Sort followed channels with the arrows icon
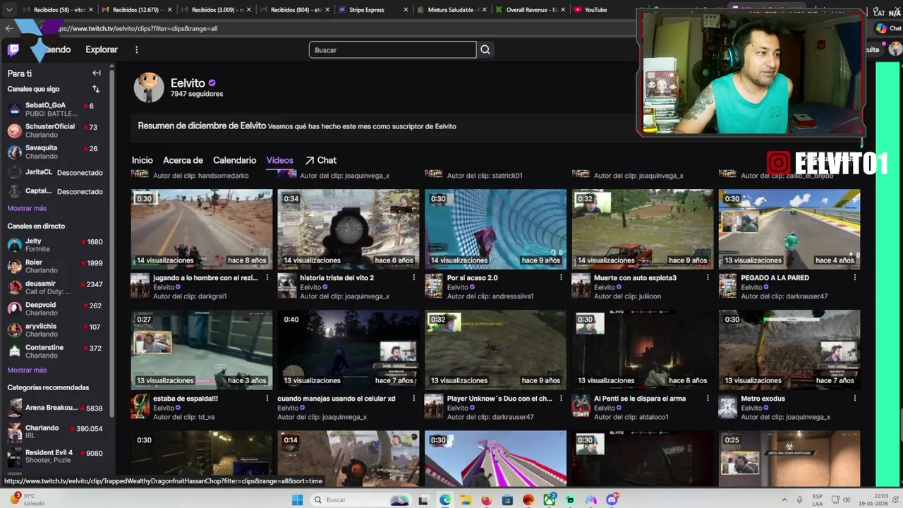The width and height of the screenshot is (903, 508). (x=96, y=89)
